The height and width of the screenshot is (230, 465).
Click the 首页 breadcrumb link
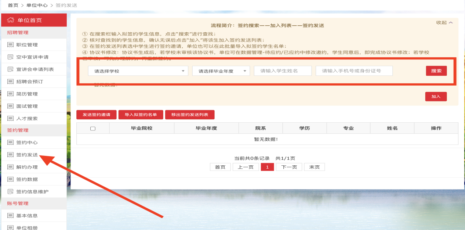pyautogui.click(x=13, y=5)
